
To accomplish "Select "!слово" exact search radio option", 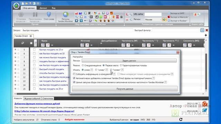I will pos(111,70).
